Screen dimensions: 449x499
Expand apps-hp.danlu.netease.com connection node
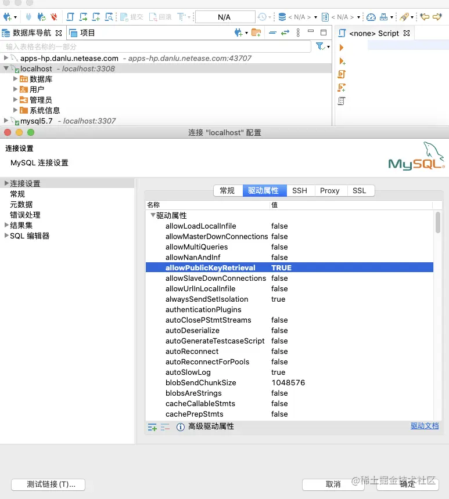click(x=6, y=58)
